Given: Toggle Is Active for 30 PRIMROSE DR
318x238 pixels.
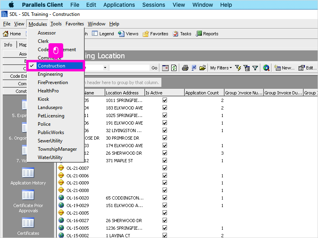Looking at the screenshot, I should pyautogui.click(x=165, y=138).
